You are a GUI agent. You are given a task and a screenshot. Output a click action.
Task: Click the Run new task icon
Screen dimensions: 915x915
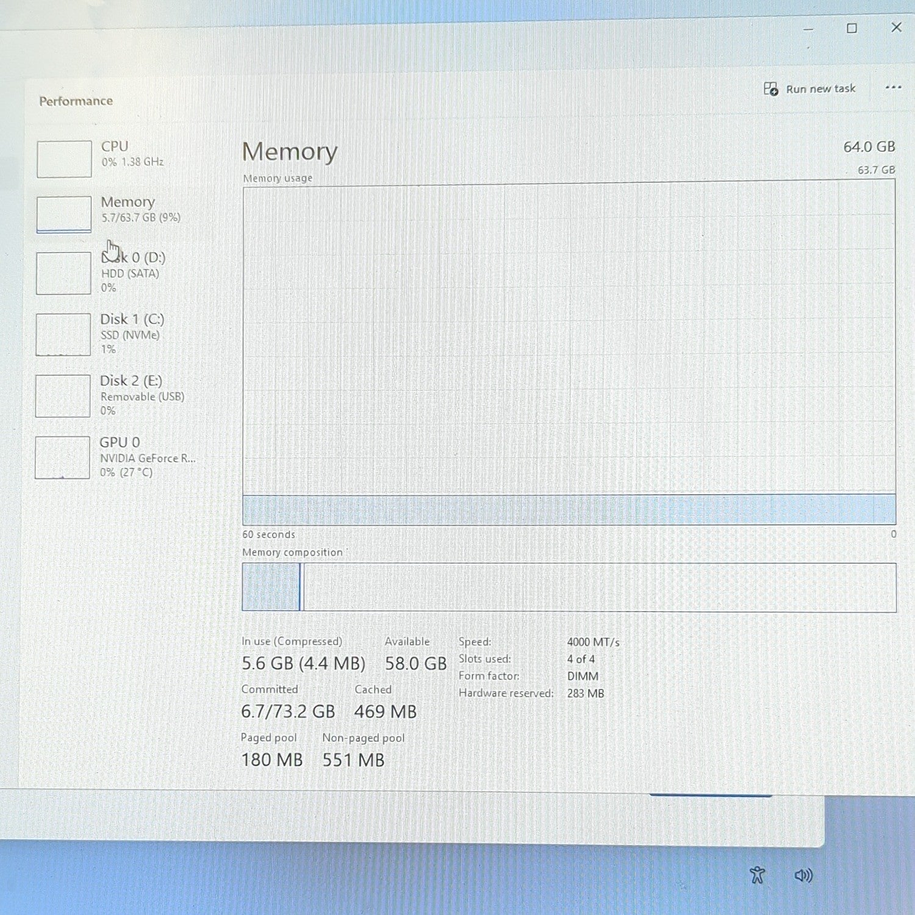(x=771, y=89)
